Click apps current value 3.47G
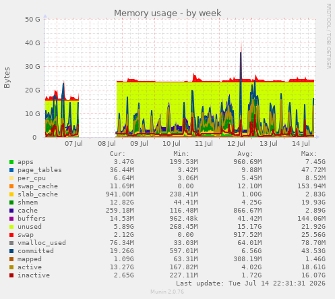Screen dimensions: 335x299 [124, 162]
